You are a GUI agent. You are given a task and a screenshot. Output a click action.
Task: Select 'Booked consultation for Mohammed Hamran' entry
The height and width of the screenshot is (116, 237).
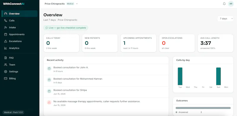pos(106,81)
